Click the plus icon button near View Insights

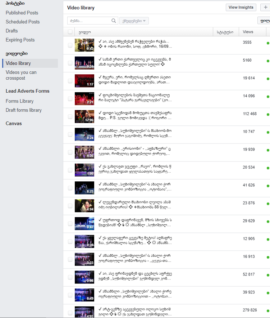coord(265,7)
